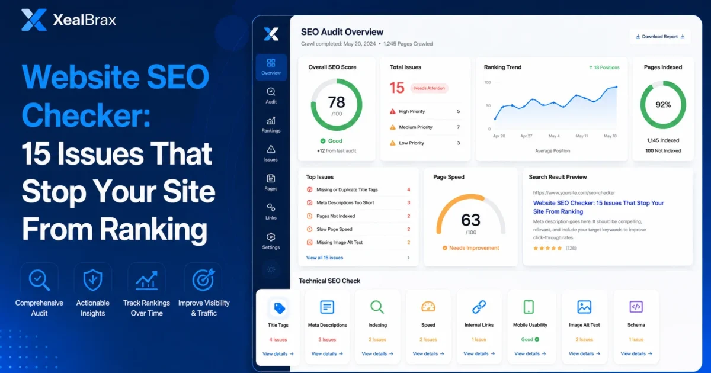This screenshot has height=373, width=711.
Task: View details for Image Alt Text
Action: pos(584,354)
